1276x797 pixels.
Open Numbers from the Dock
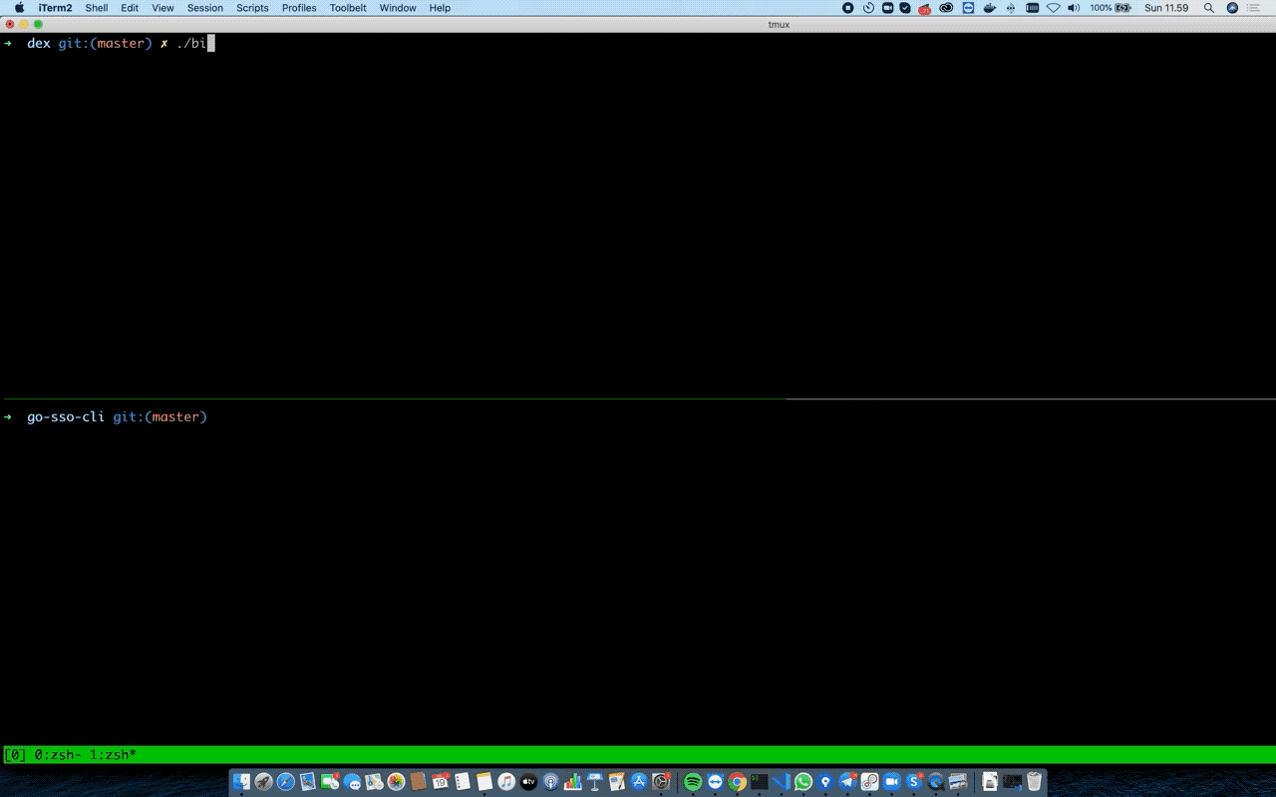(x=573, y=782)
